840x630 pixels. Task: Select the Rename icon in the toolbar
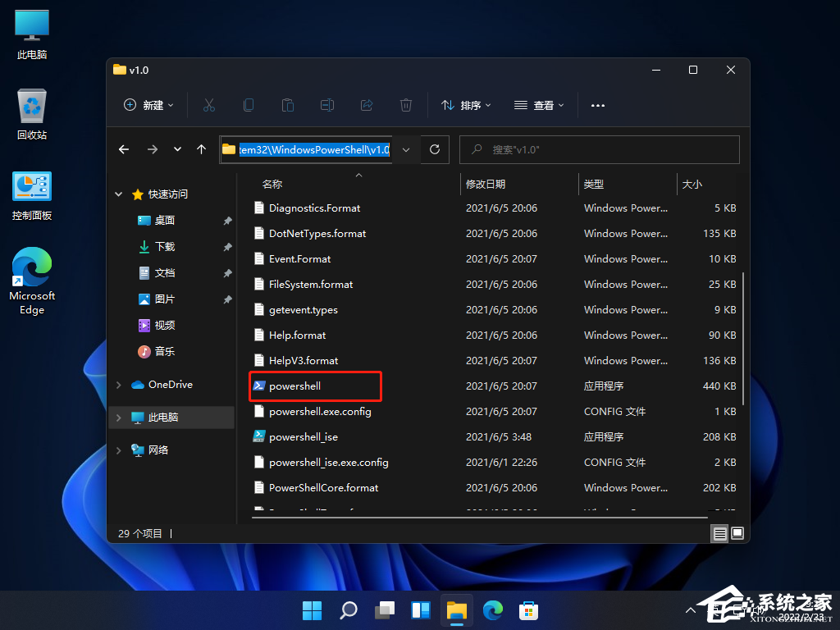click(327, 105)
